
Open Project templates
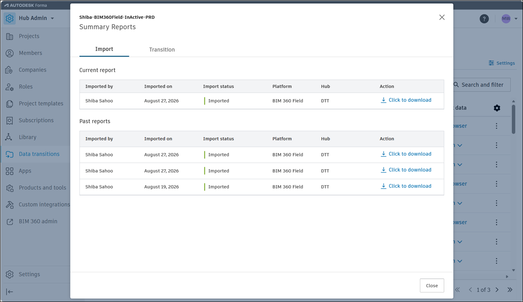pos(41,103)
